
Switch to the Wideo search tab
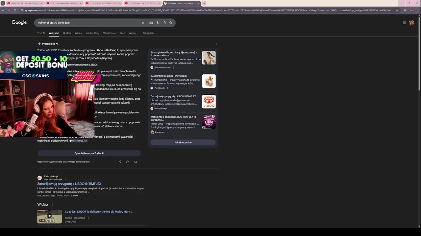click(78, 33)
